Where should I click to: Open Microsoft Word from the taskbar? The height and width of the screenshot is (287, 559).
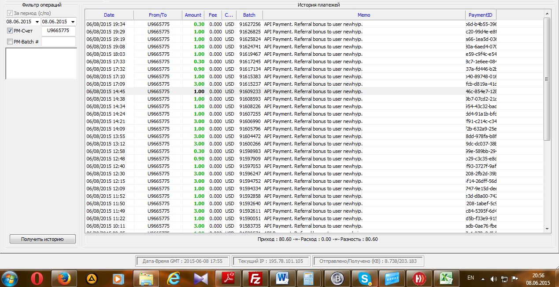282,279
